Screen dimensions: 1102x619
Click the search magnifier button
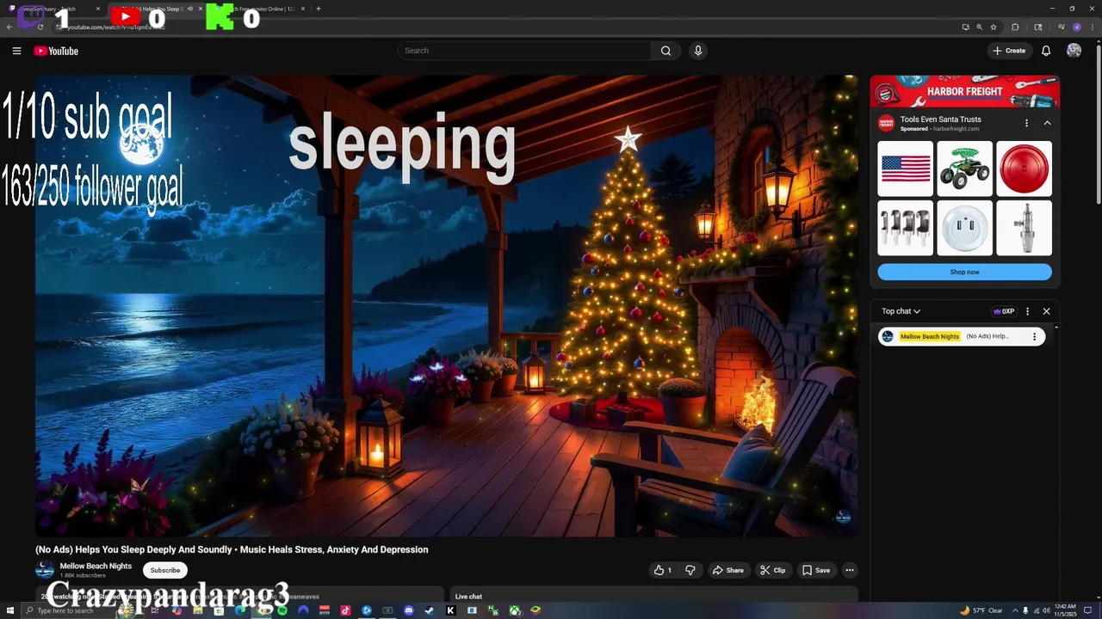pos(666,51)
